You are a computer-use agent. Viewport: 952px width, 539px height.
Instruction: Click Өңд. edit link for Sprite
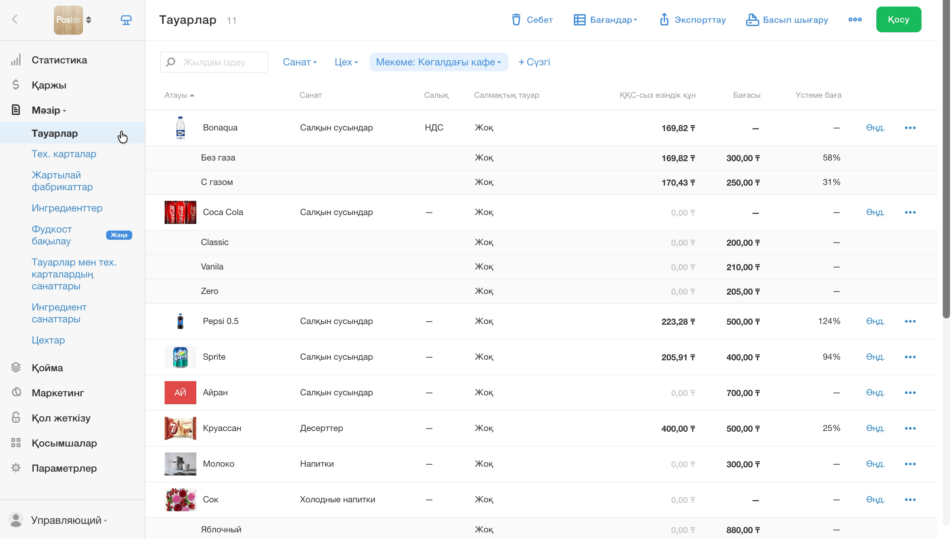click(x=875, y=357)
